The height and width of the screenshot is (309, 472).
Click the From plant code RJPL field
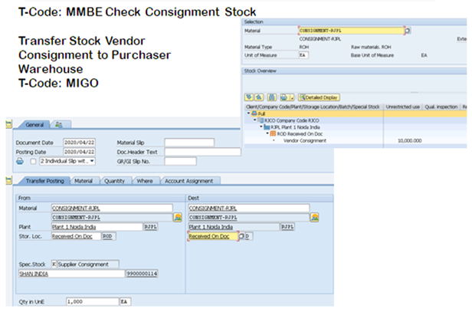[150, 227]
